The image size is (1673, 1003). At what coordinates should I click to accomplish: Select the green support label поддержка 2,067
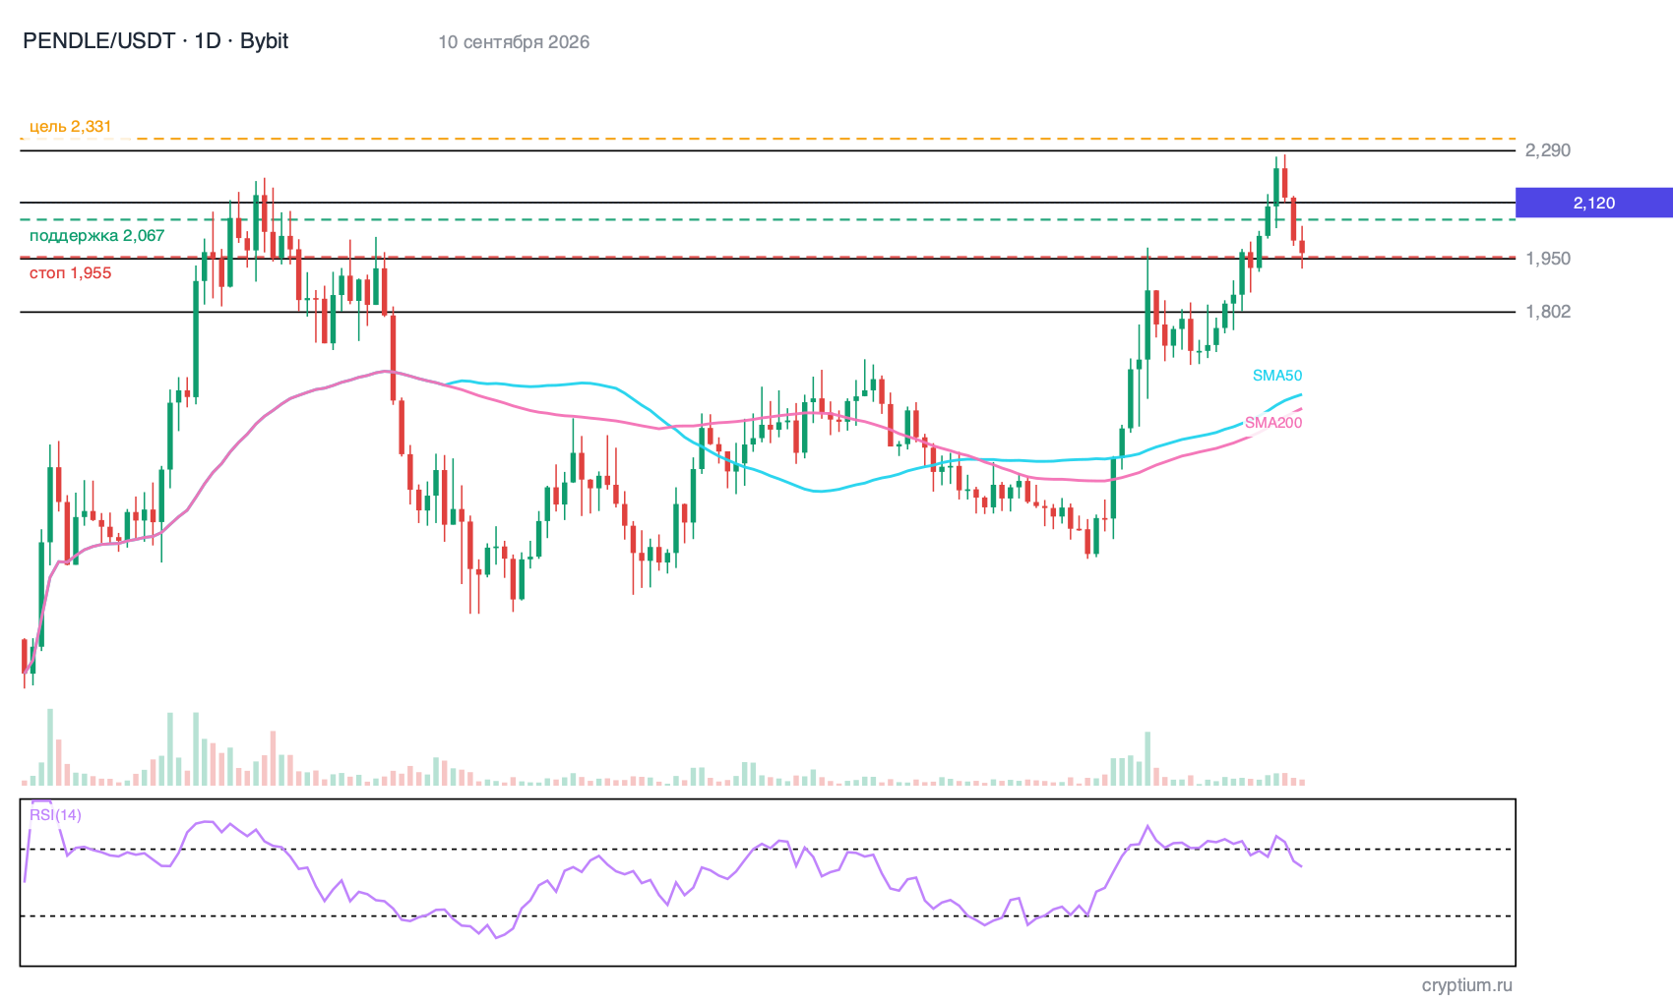[97, 236]
